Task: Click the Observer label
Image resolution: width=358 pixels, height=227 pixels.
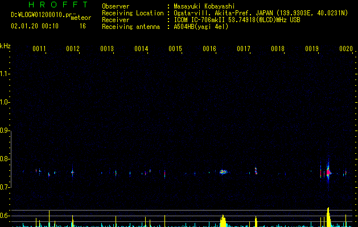Action: (x=116, y=6)
